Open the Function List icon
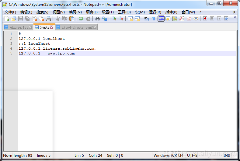Screen dimensions: 240x161 [182, 19]
